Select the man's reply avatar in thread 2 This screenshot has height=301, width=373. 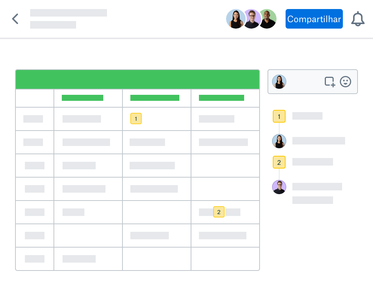coord(279,187)
